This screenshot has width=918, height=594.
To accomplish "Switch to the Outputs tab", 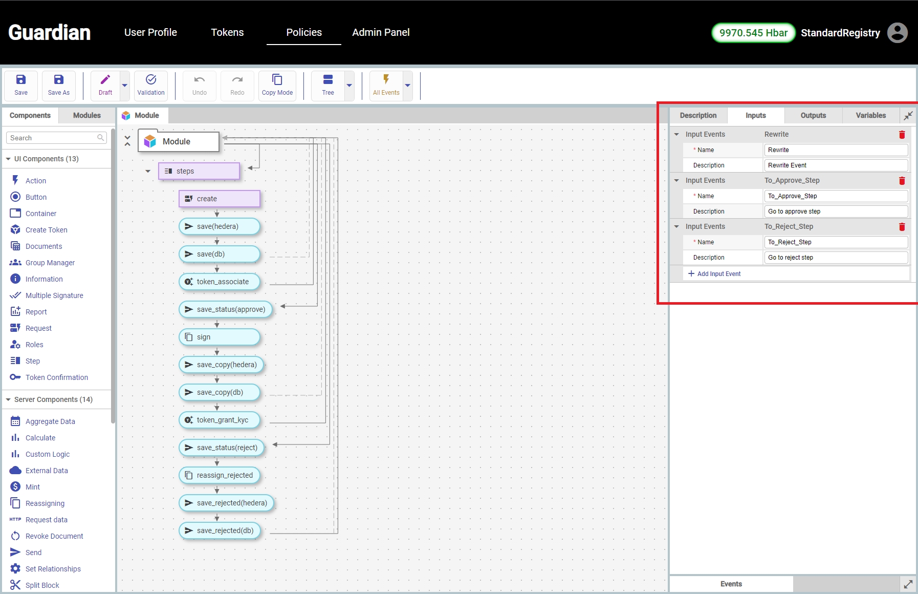I will click(x=813, y=116).
